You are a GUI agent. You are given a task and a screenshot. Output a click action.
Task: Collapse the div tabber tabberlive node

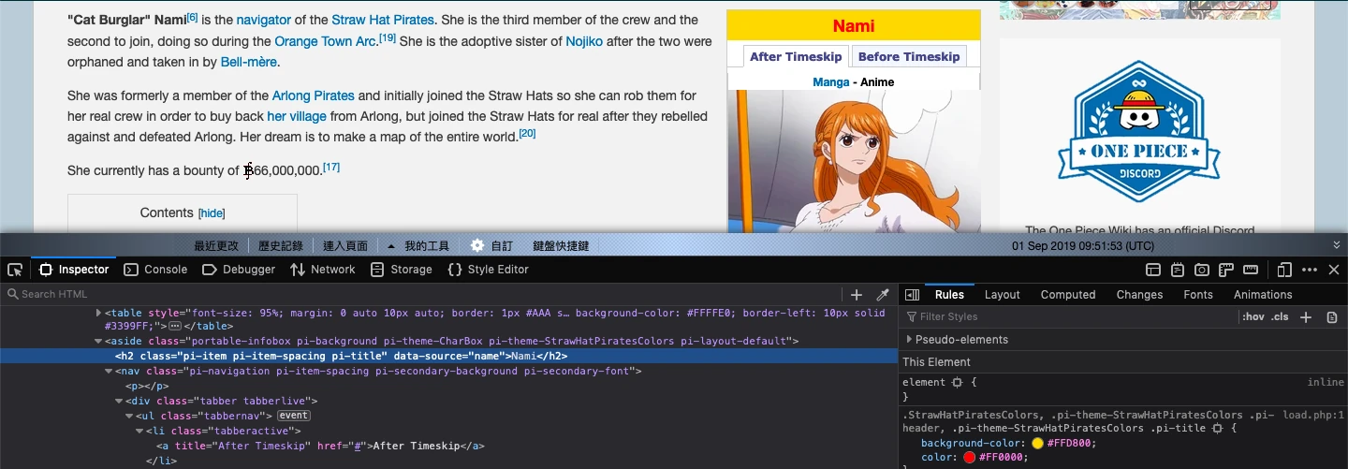point(119,401)
